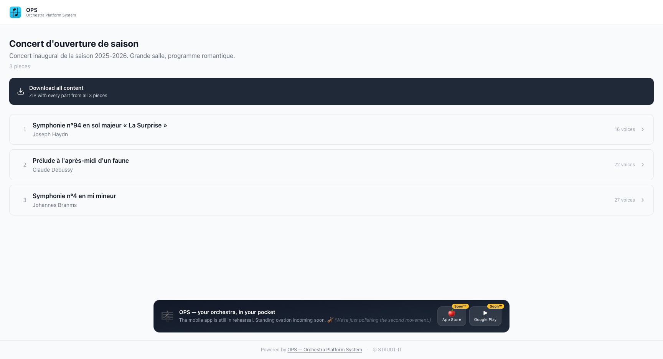Viewport: 663px width, 359px height.
Task: Open Prélude à l'après-midi d'un faune
Action: (x=331, y=165)
